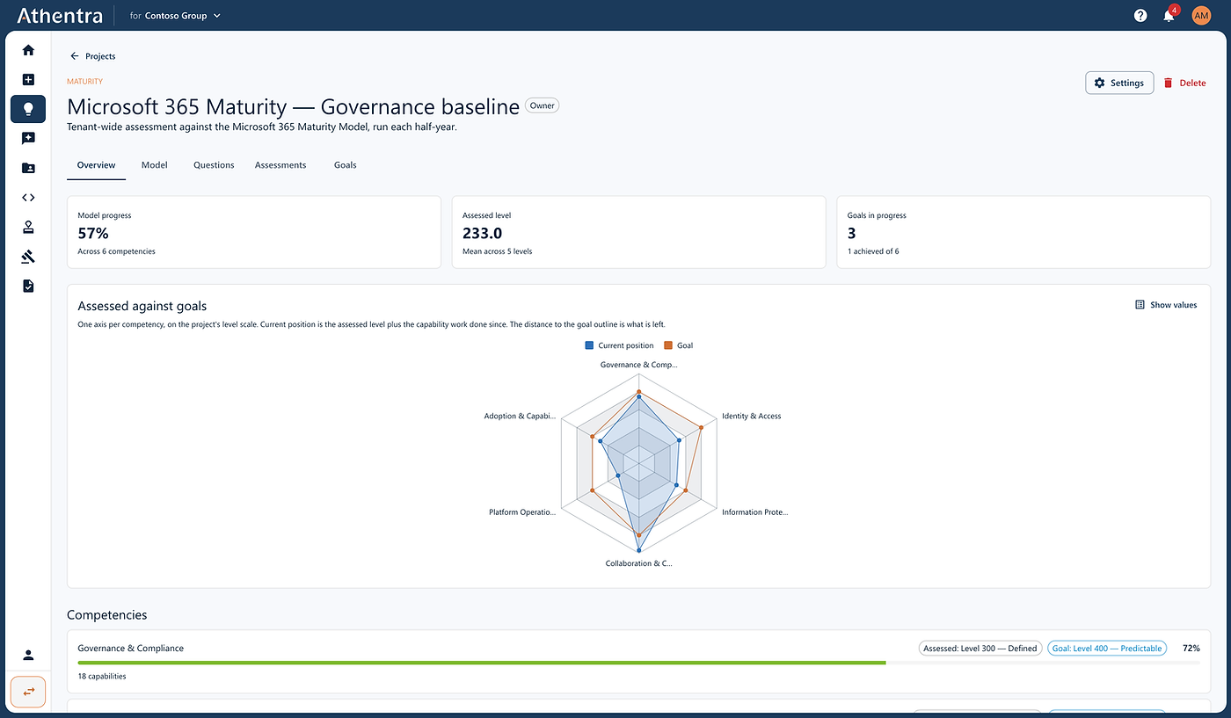Click the AM user avatar
The width and height of the screenshot is (1231, 718).
[x=1201, y=15]
